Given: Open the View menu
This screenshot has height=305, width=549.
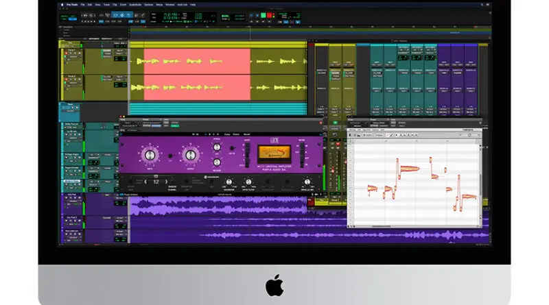Looking at the screenshot, I should click(97, 5).
